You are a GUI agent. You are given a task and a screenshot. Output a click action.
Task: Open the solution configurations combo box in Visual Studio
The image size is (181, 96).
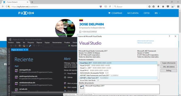pos(47,46)
